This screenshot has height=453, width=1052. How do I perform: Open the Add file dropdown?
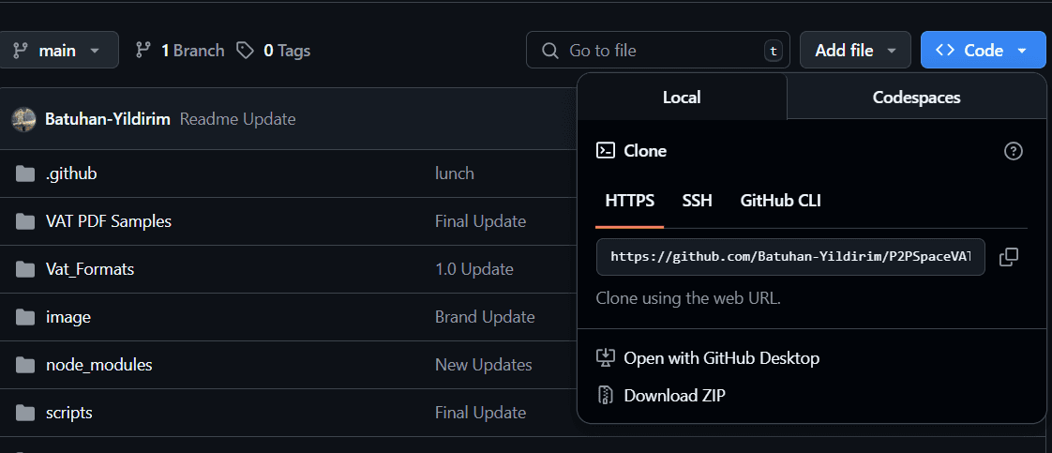point(855,51)
